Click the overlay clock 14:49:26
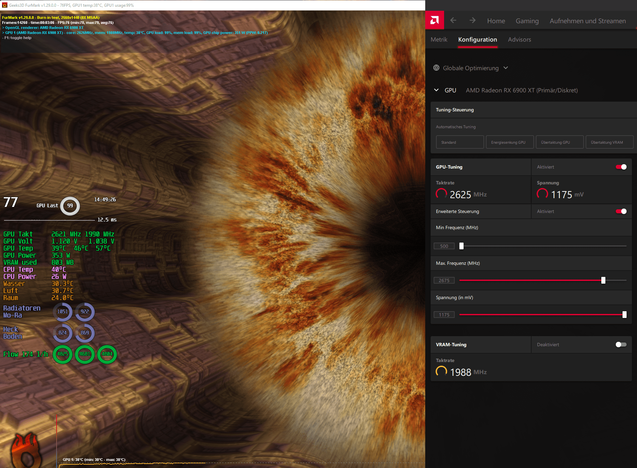Screen dimensions: 637x468 pos(105,200)
